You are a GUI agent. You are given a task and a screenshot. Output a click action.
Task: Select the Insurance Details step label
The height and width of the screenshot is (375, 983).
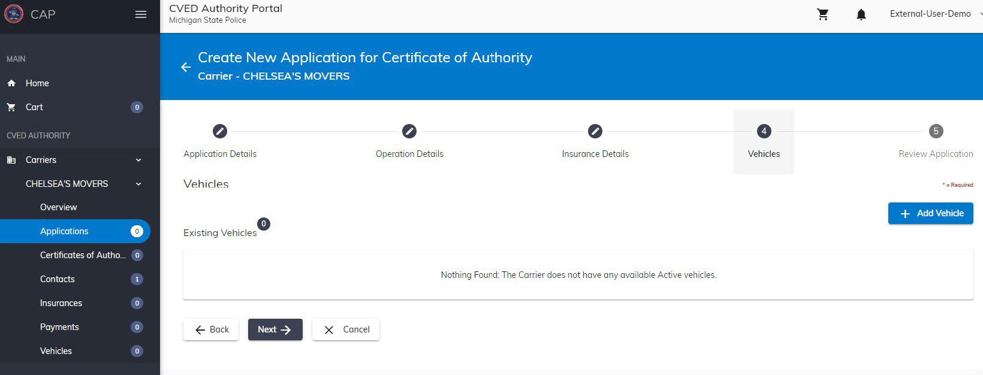[595, 154]
